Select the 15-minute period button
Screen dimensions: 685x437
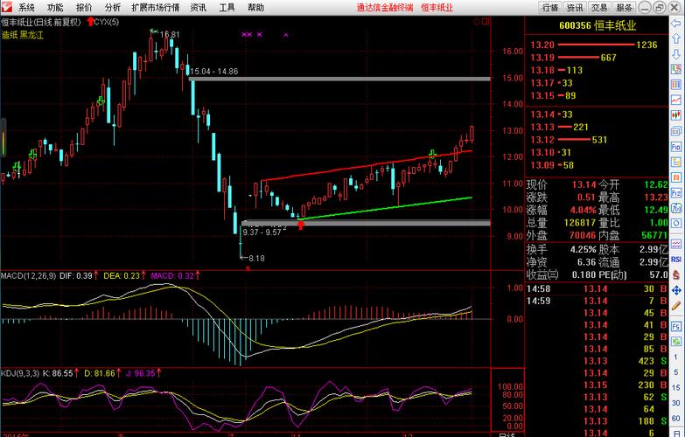click(675, 388)
